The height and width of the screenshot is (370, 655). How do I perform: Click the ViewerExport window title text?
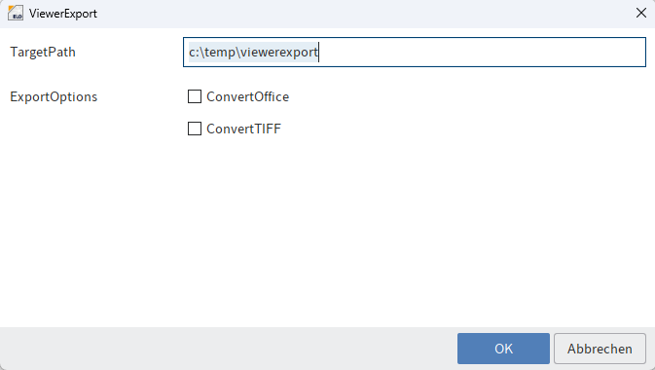click(x=63, y=14)
